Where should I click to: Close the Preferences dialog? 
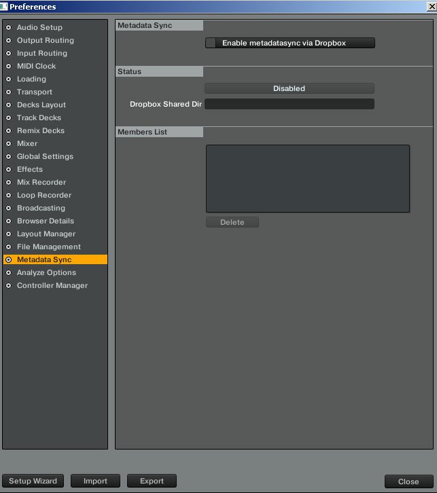(x=408, y=481)
